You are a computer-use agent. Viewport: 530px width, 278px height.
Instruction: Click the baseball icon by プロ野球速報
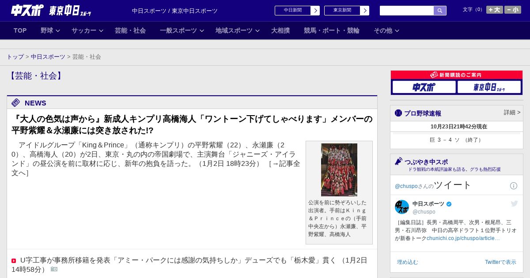398,113
